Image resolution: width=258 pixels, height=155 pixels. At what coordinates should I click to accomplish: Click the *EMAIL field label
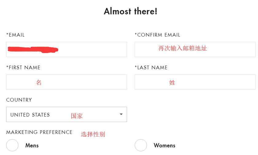click(x=15, y=35)
